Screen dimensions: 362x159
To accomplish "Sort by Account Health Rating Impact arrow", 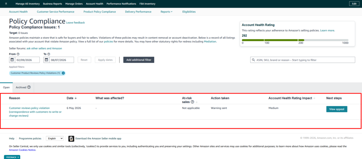I will coord(314,98).
